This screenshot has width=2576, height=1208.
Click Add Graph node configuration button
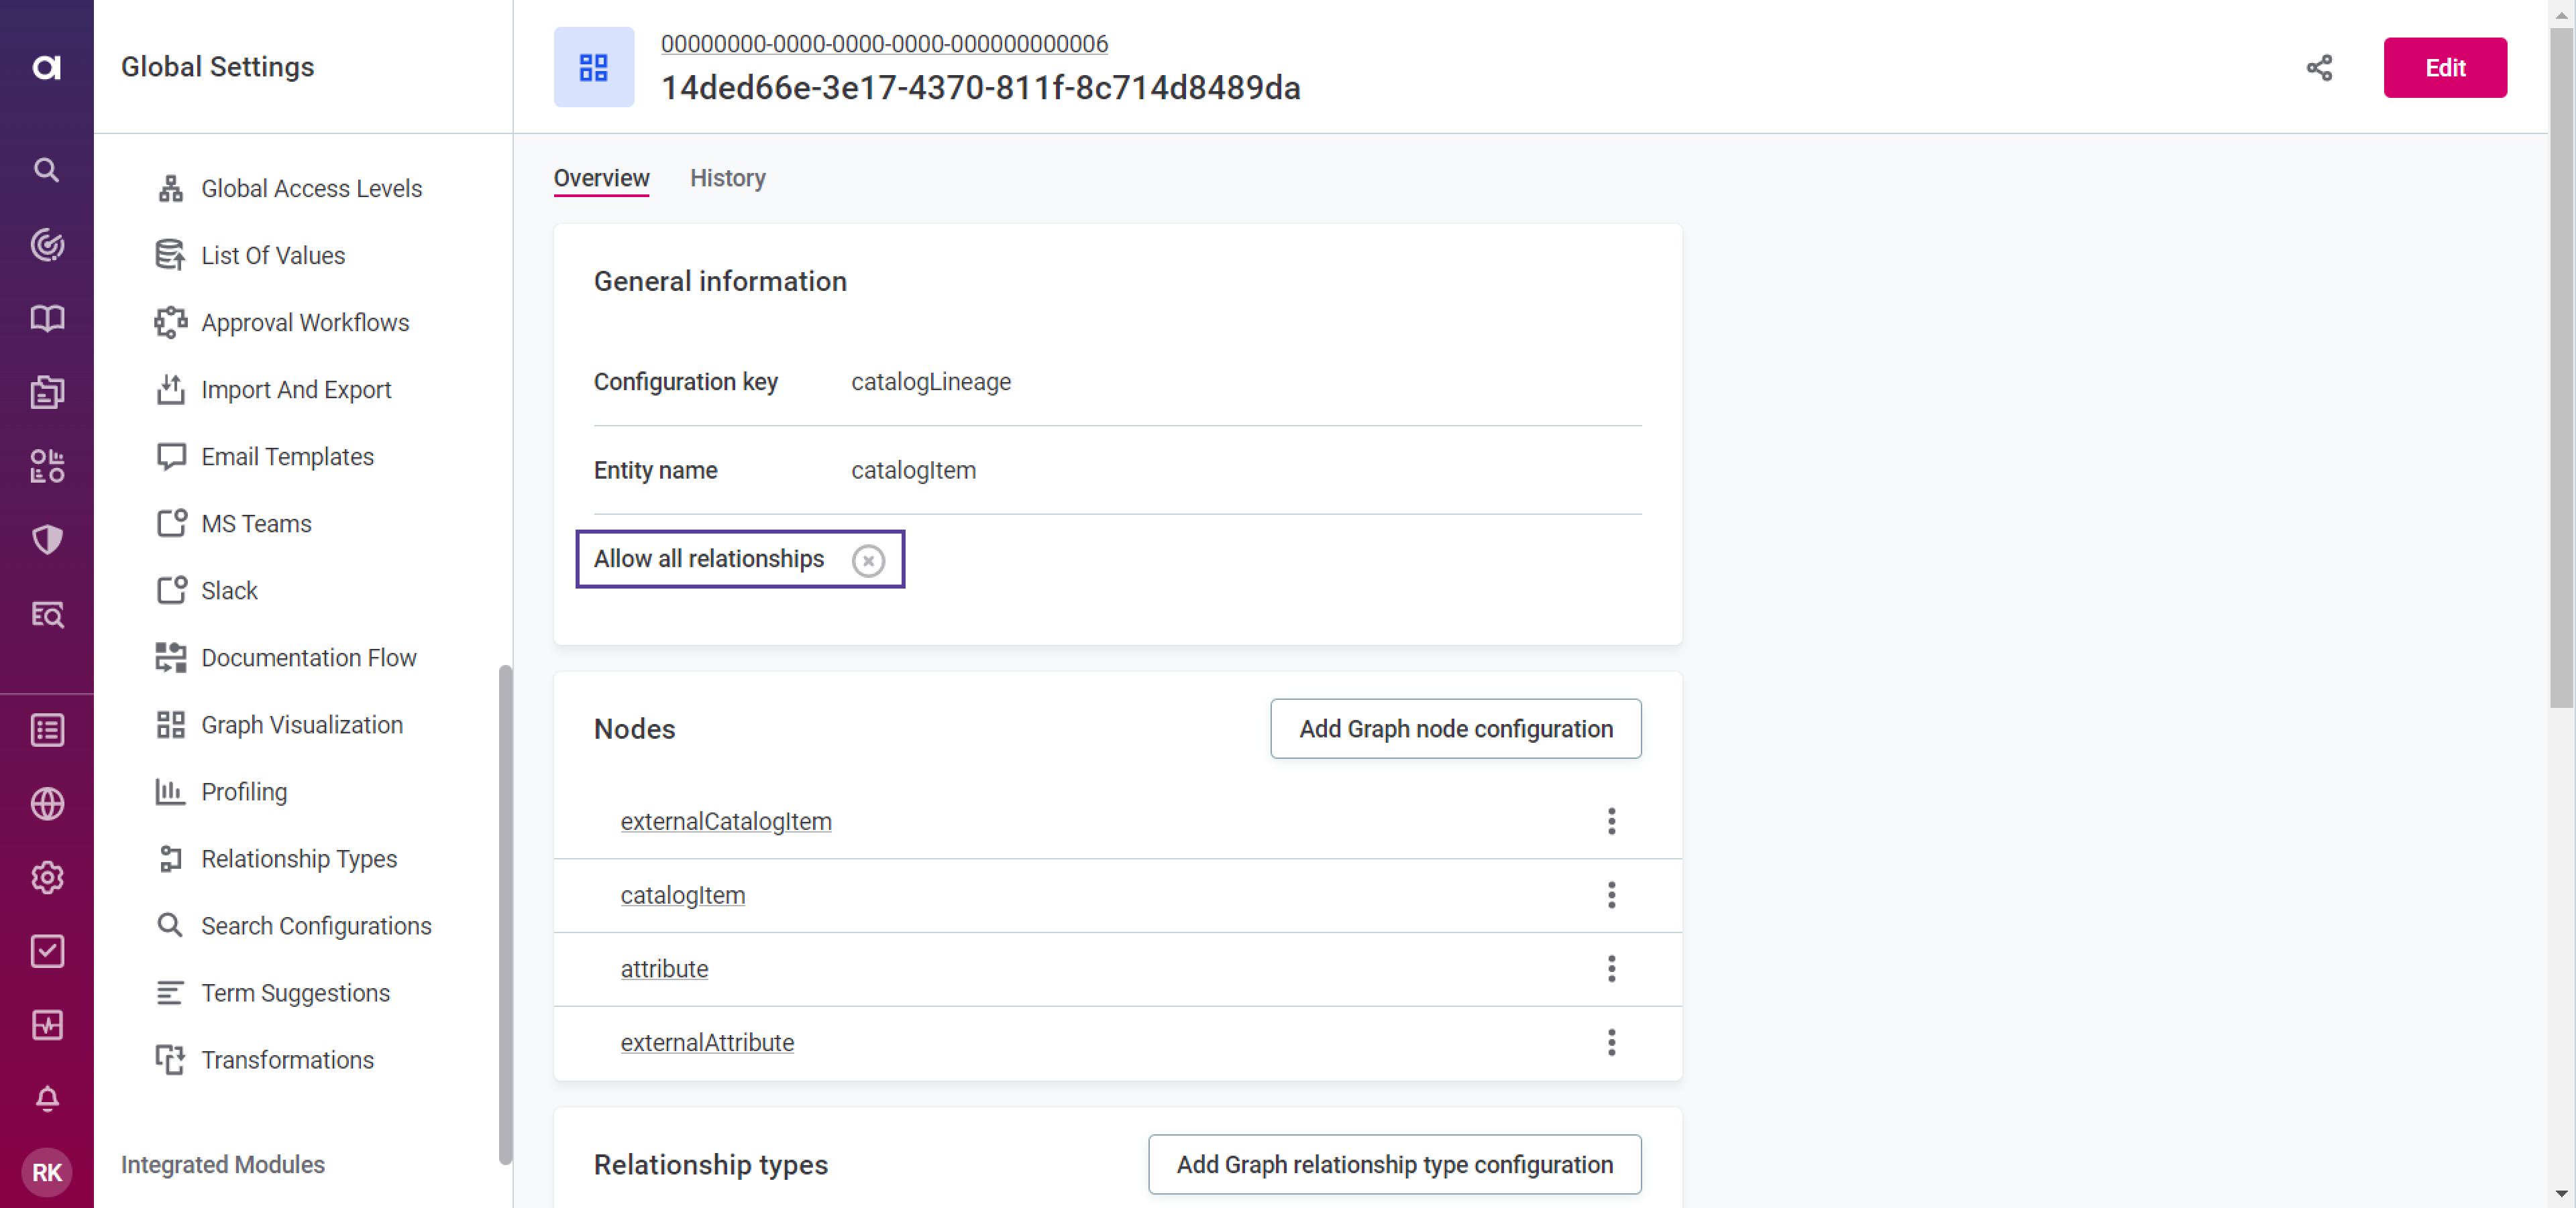click(x=1455, y=729)
